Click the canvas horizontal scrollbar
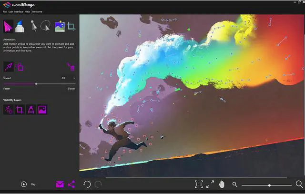The height and width of the screenshot is (194, 305). click(x=196, y=178)
